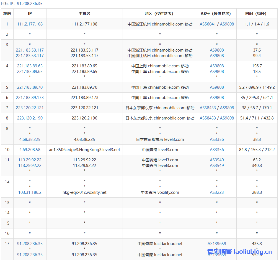Open the 4.69.208.58 IP link
The width and height of the screenshot is (279, 262).
30,150
